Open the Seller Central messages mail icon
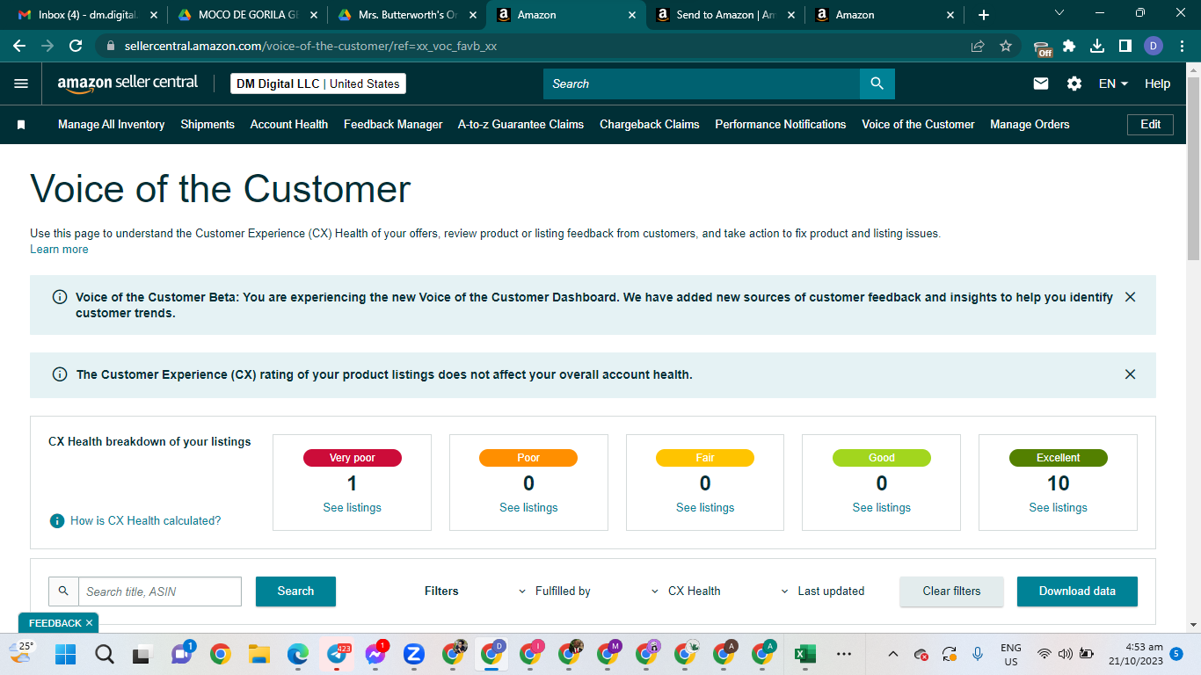 coord(1041,83)
